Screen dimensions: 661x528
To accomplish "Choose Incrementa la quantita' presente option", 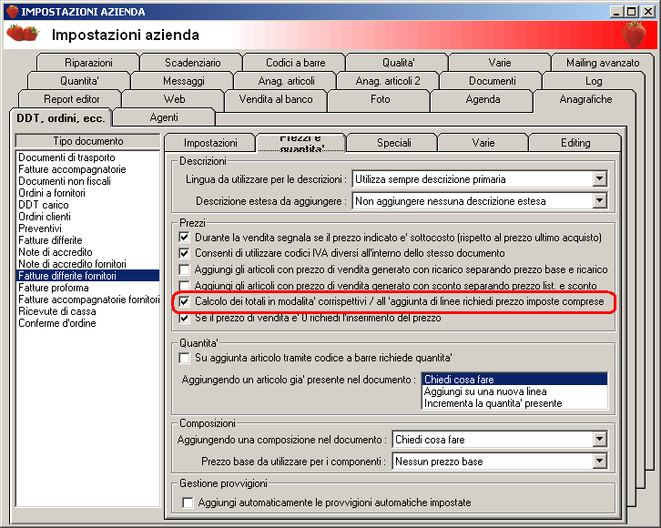I will (493, 403).
